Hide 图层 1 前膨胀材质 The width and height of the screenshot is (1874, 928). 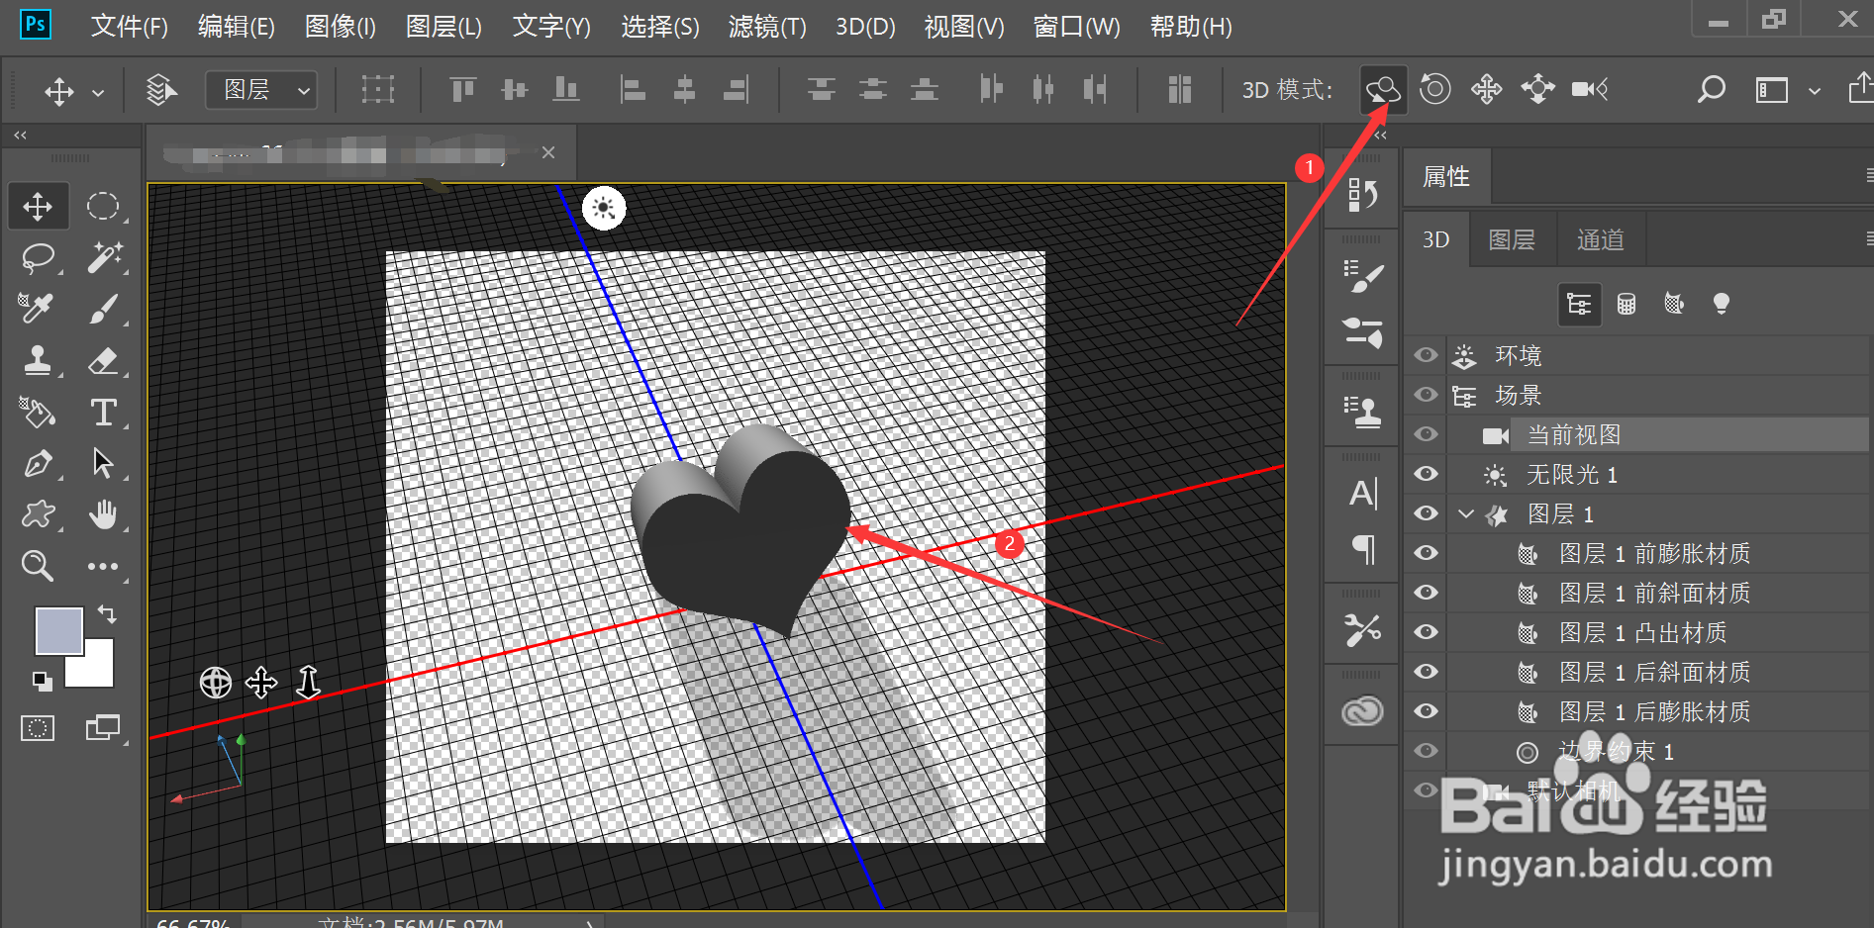coord(1426,553)
